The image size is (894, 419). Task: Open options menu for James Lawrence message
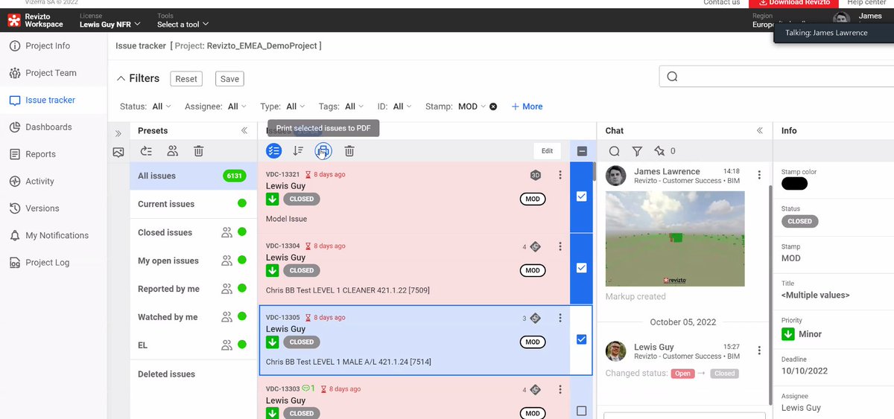click(759, 175)
